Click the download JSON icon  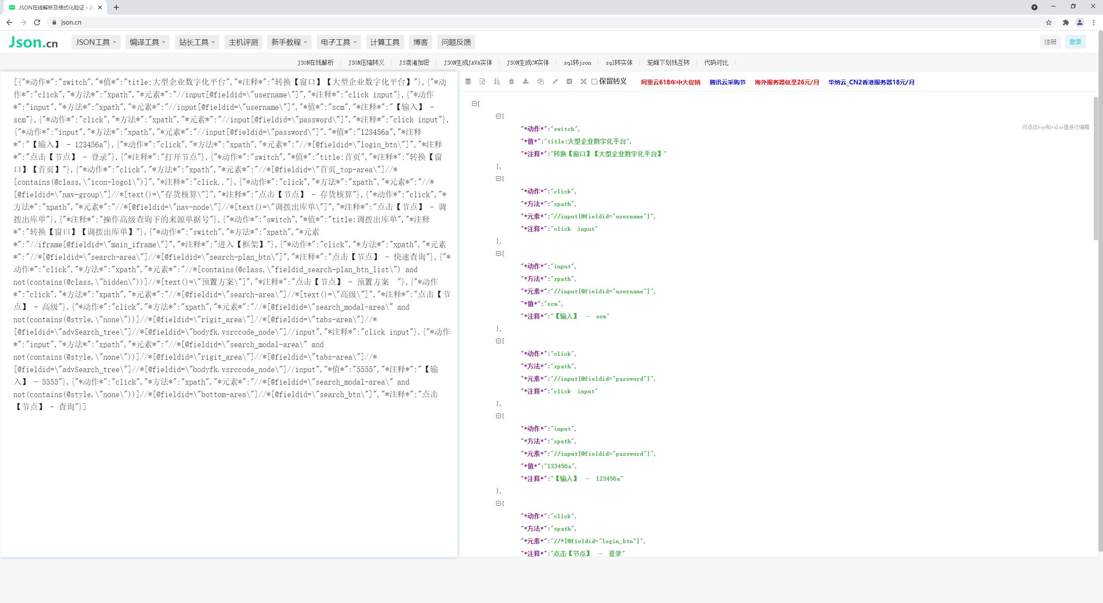[526, 81]
